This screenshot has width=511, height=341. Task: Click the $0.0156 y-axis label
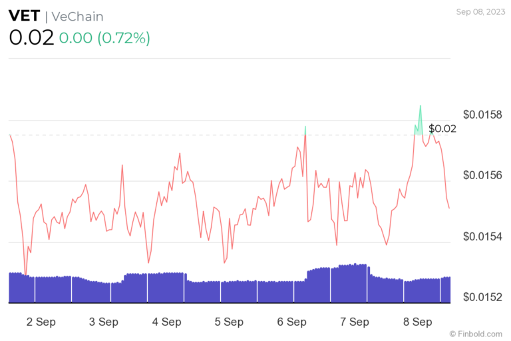click(482, 176)
